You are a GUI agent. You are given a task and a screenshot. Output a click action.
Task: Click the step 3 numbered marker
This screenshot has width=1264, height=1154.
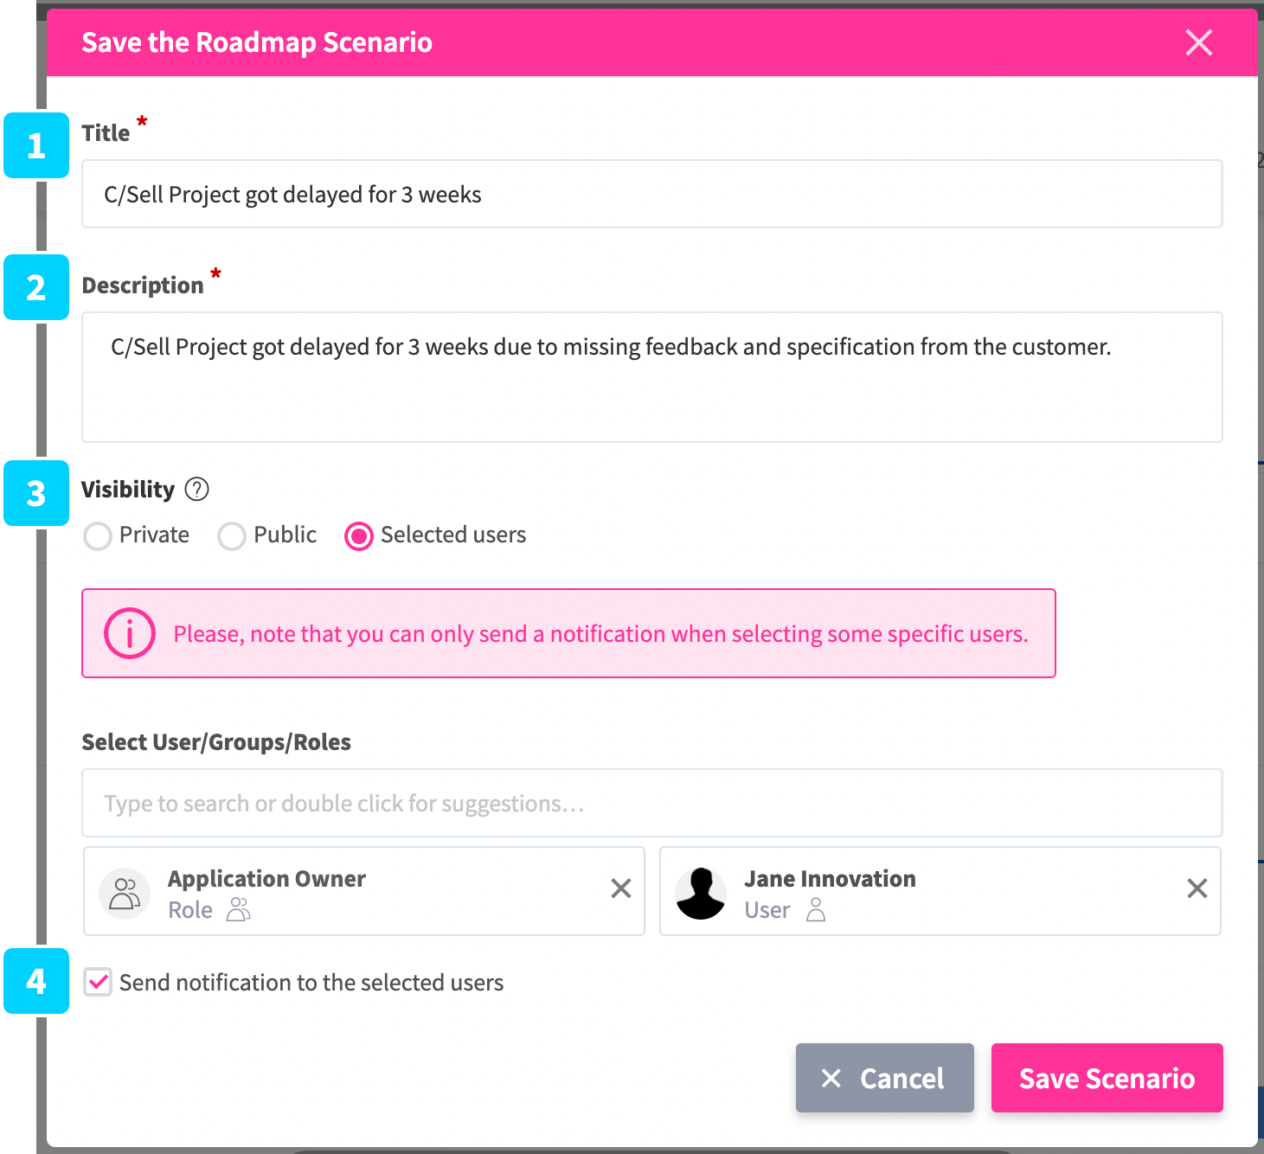(36, 494)
